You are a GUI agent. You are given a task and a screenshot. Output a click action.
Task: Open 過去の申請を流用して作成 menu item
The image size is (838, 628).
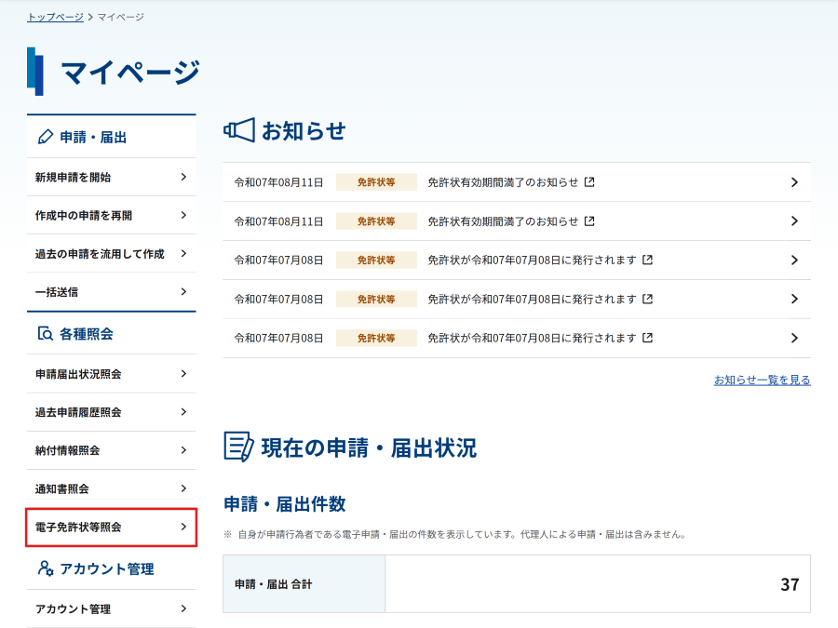(x=111, y=254)
